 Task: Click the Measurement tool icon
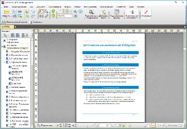pos(146,14)
